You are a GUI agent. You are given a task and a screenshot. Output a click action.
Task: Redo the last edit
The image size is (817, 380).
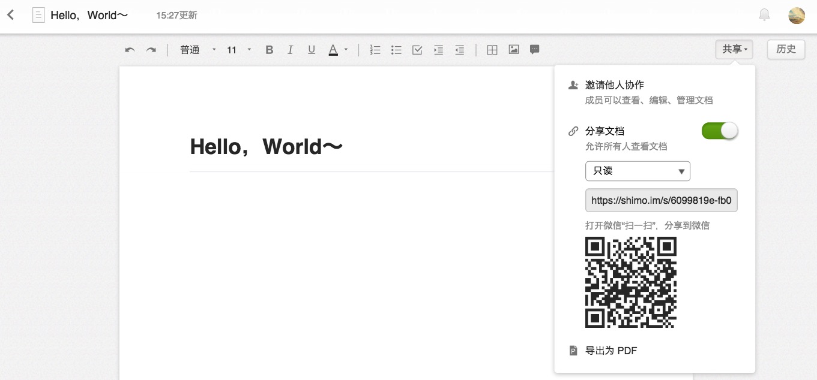coord(151,50)
